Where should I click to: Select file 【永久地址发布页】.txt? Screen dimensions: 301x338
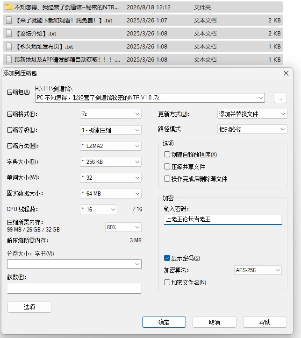click(x=44, y=47)
